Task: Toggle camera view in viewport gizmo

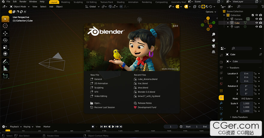Action: [x=213, y=46]
